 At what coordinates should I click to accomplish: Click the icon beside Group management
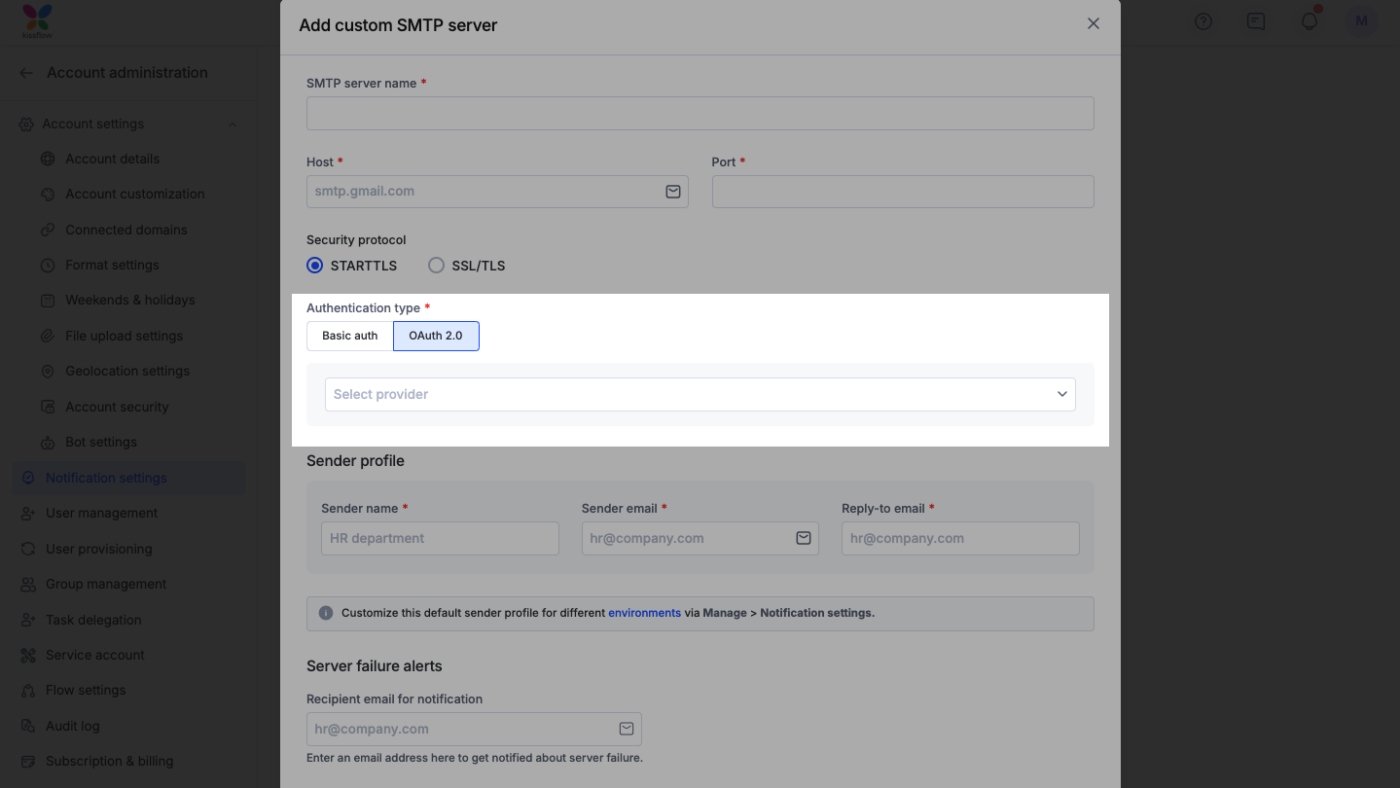(27, 585)
